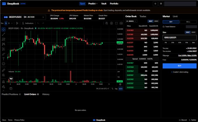Image resolution: width=198 pixels, height=122 pixels.
Task: Select the D chart interval
Action: coord(9,23)
